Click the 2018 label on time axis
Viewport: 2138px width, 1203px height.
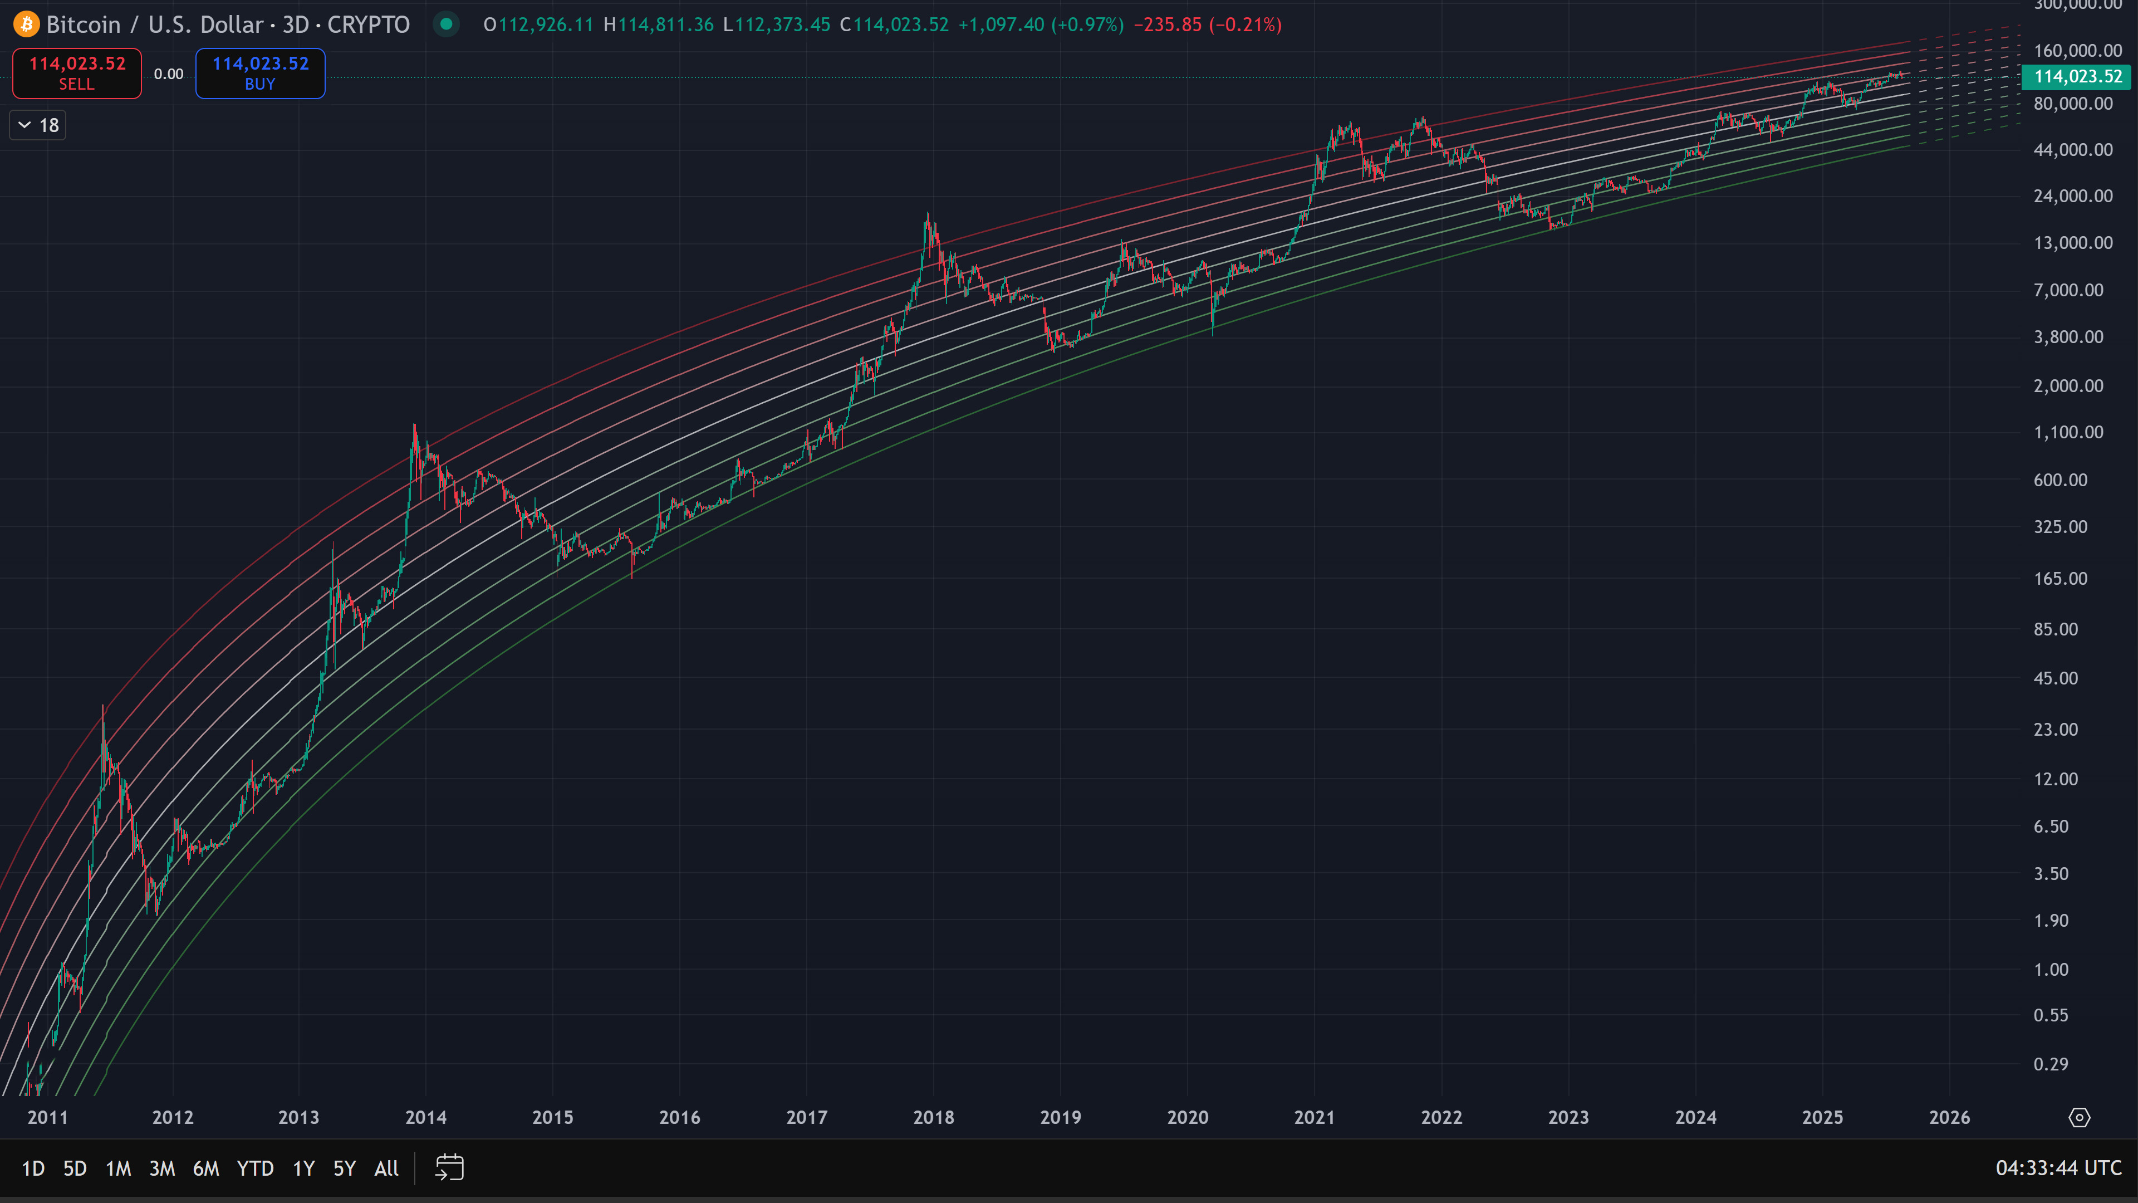tap(933, 1117)
